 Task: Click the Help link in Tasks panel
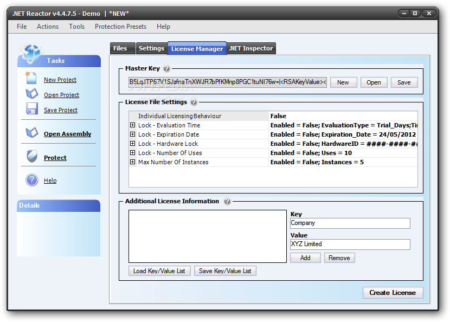50,181
